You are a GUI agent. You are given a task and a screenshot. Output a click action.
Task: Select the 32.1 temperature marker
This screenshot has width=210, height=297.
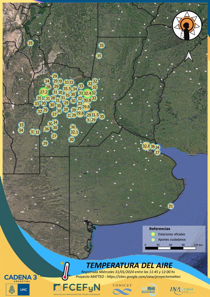click(74, 132)
